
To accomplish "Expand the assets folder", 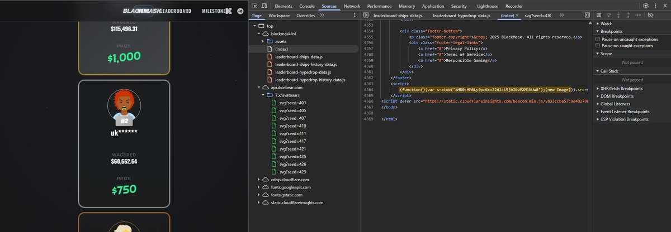I will pos(263,42).
